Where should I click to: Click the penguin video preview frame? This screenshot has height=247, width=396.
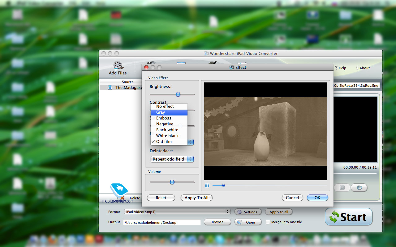[x=265, y=131]
